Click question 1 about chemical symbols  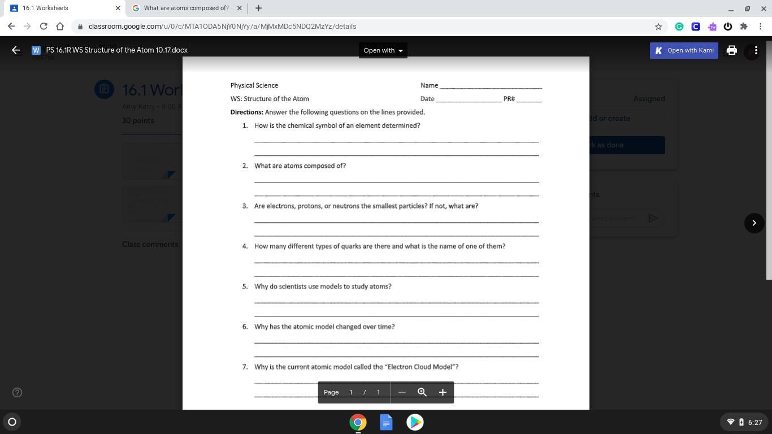[337, 125]
